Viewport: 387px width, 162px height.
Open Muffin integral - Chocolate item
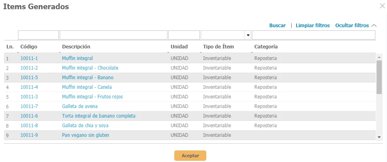pyautogui.click(x=90, y=68)
